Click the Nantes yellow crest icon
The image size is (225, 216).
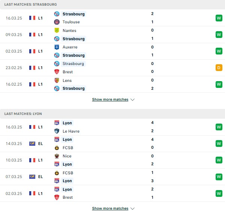tap(57, 30)
